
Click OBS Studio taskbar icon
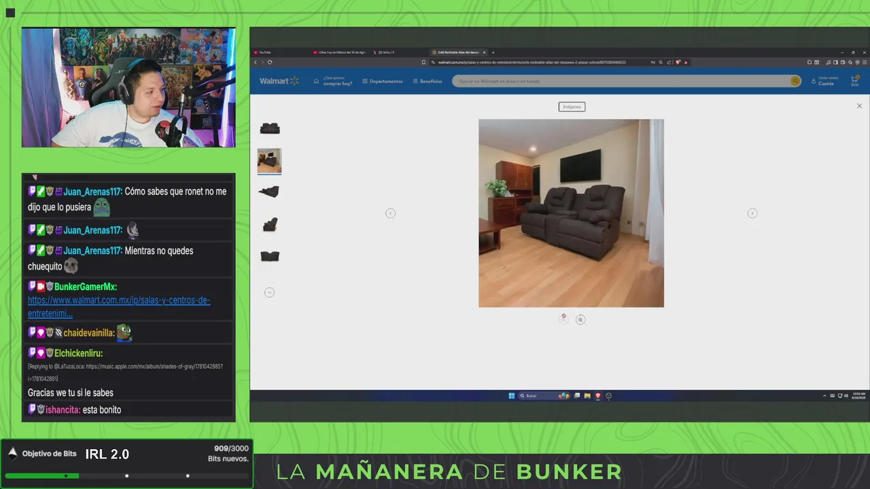tap(608, 396)
